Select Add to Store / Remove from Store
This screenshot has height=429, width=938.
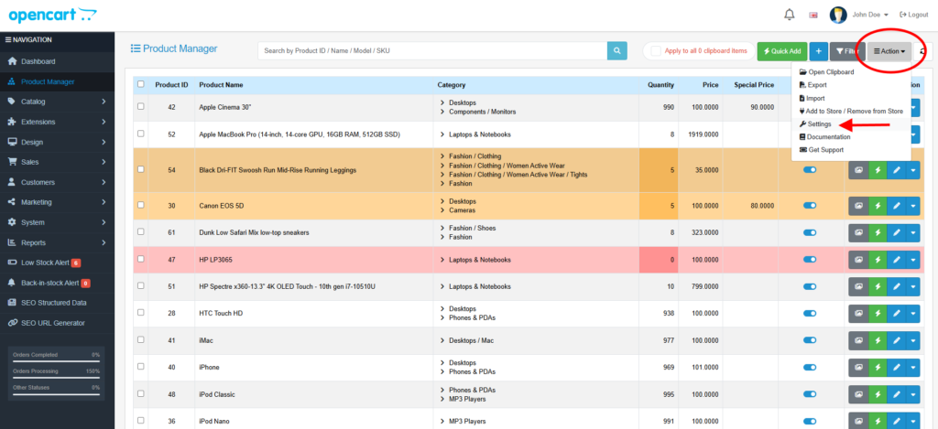coord(851,111)
